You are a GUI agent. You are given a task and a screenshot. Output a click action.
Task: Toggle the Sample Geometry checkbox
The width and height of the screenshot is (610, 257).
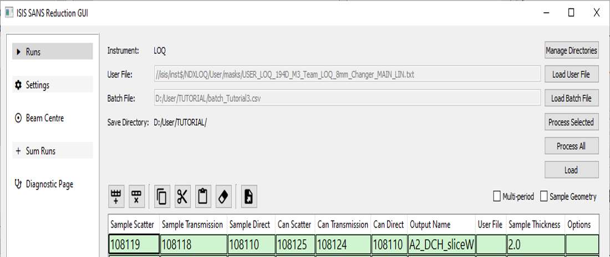[x=544, y=197]
